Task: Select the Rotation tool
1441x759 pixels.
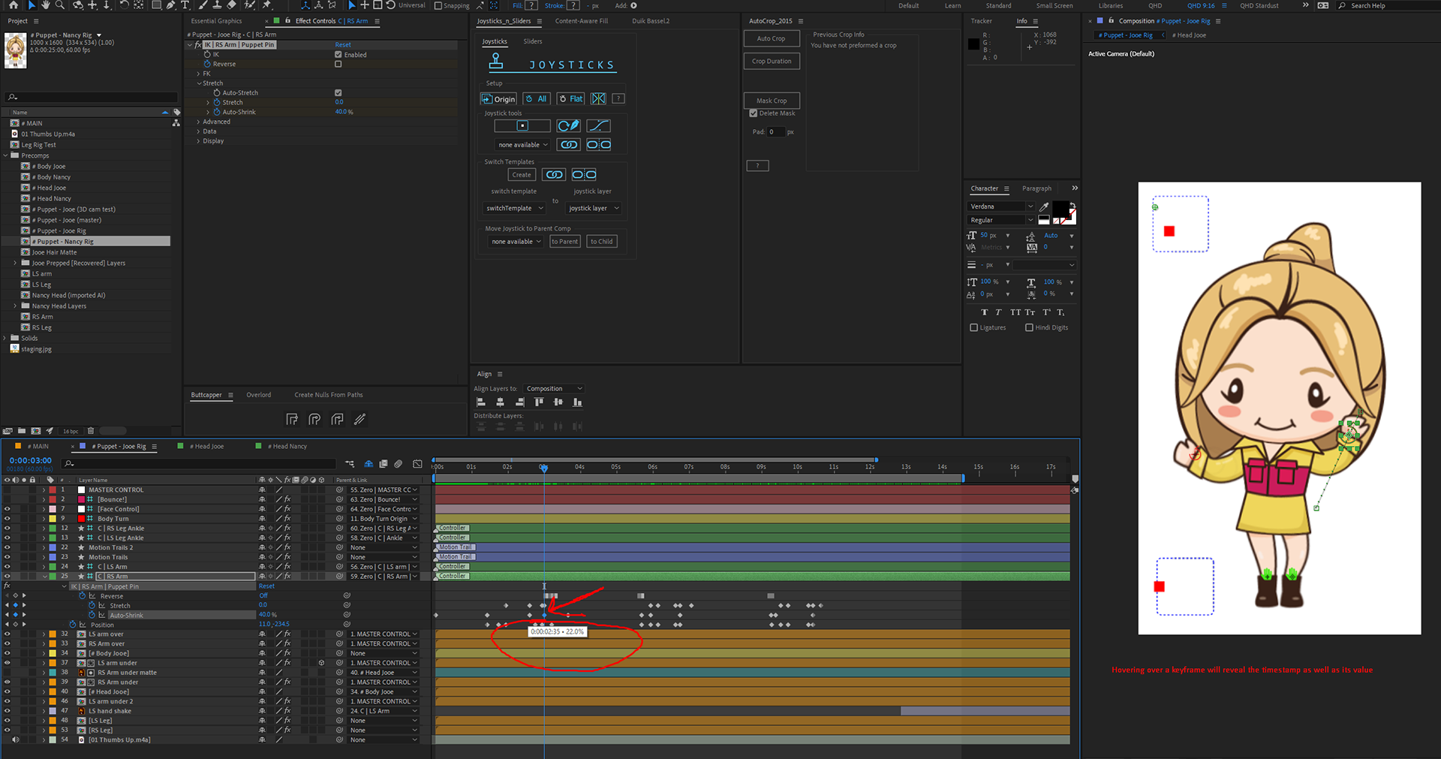Action: tap(124, 5)
